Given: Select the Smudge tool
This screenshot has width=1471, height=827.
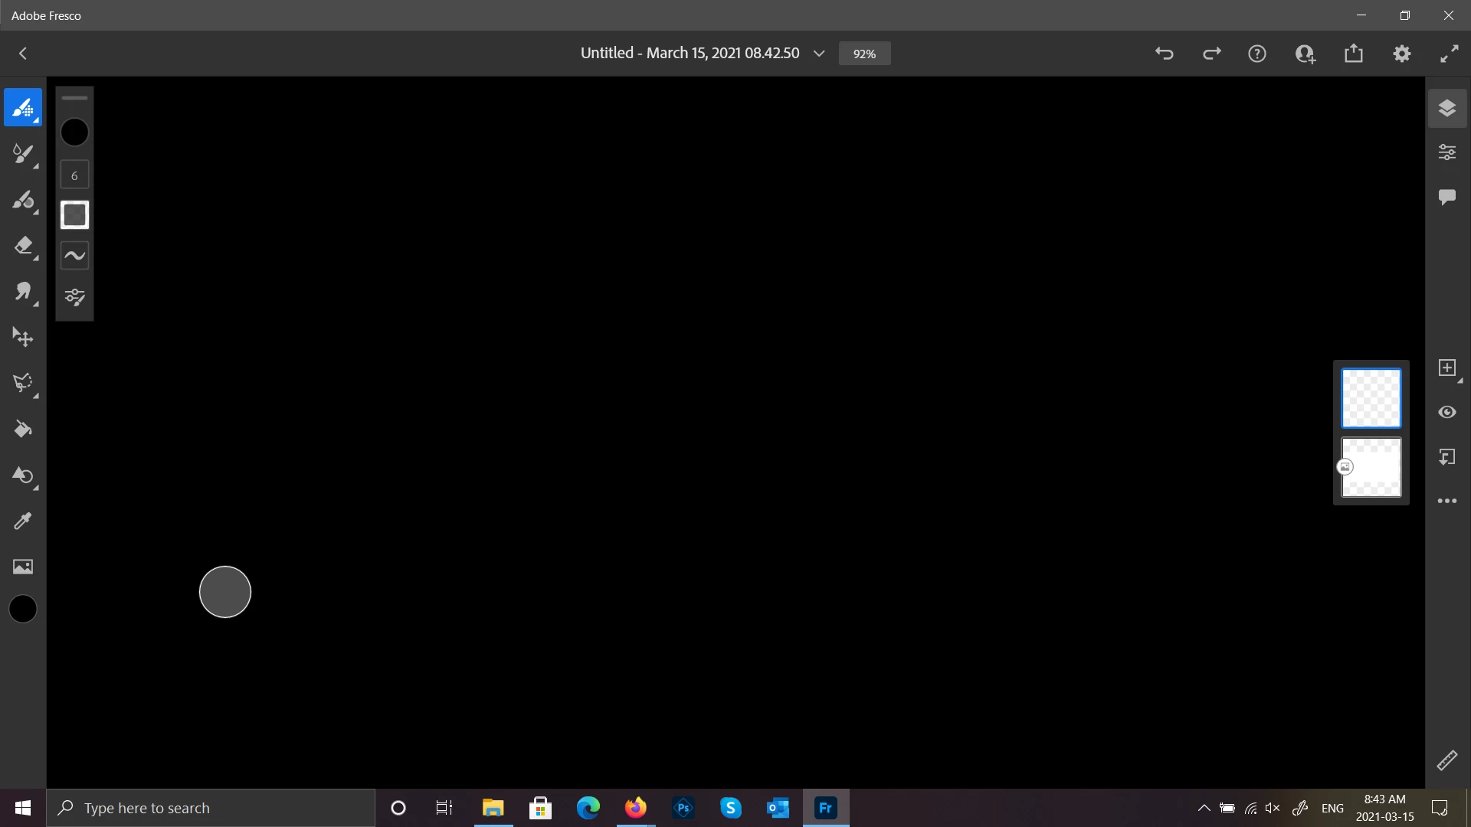Looking at the screenshot, I should coord(23,292).
